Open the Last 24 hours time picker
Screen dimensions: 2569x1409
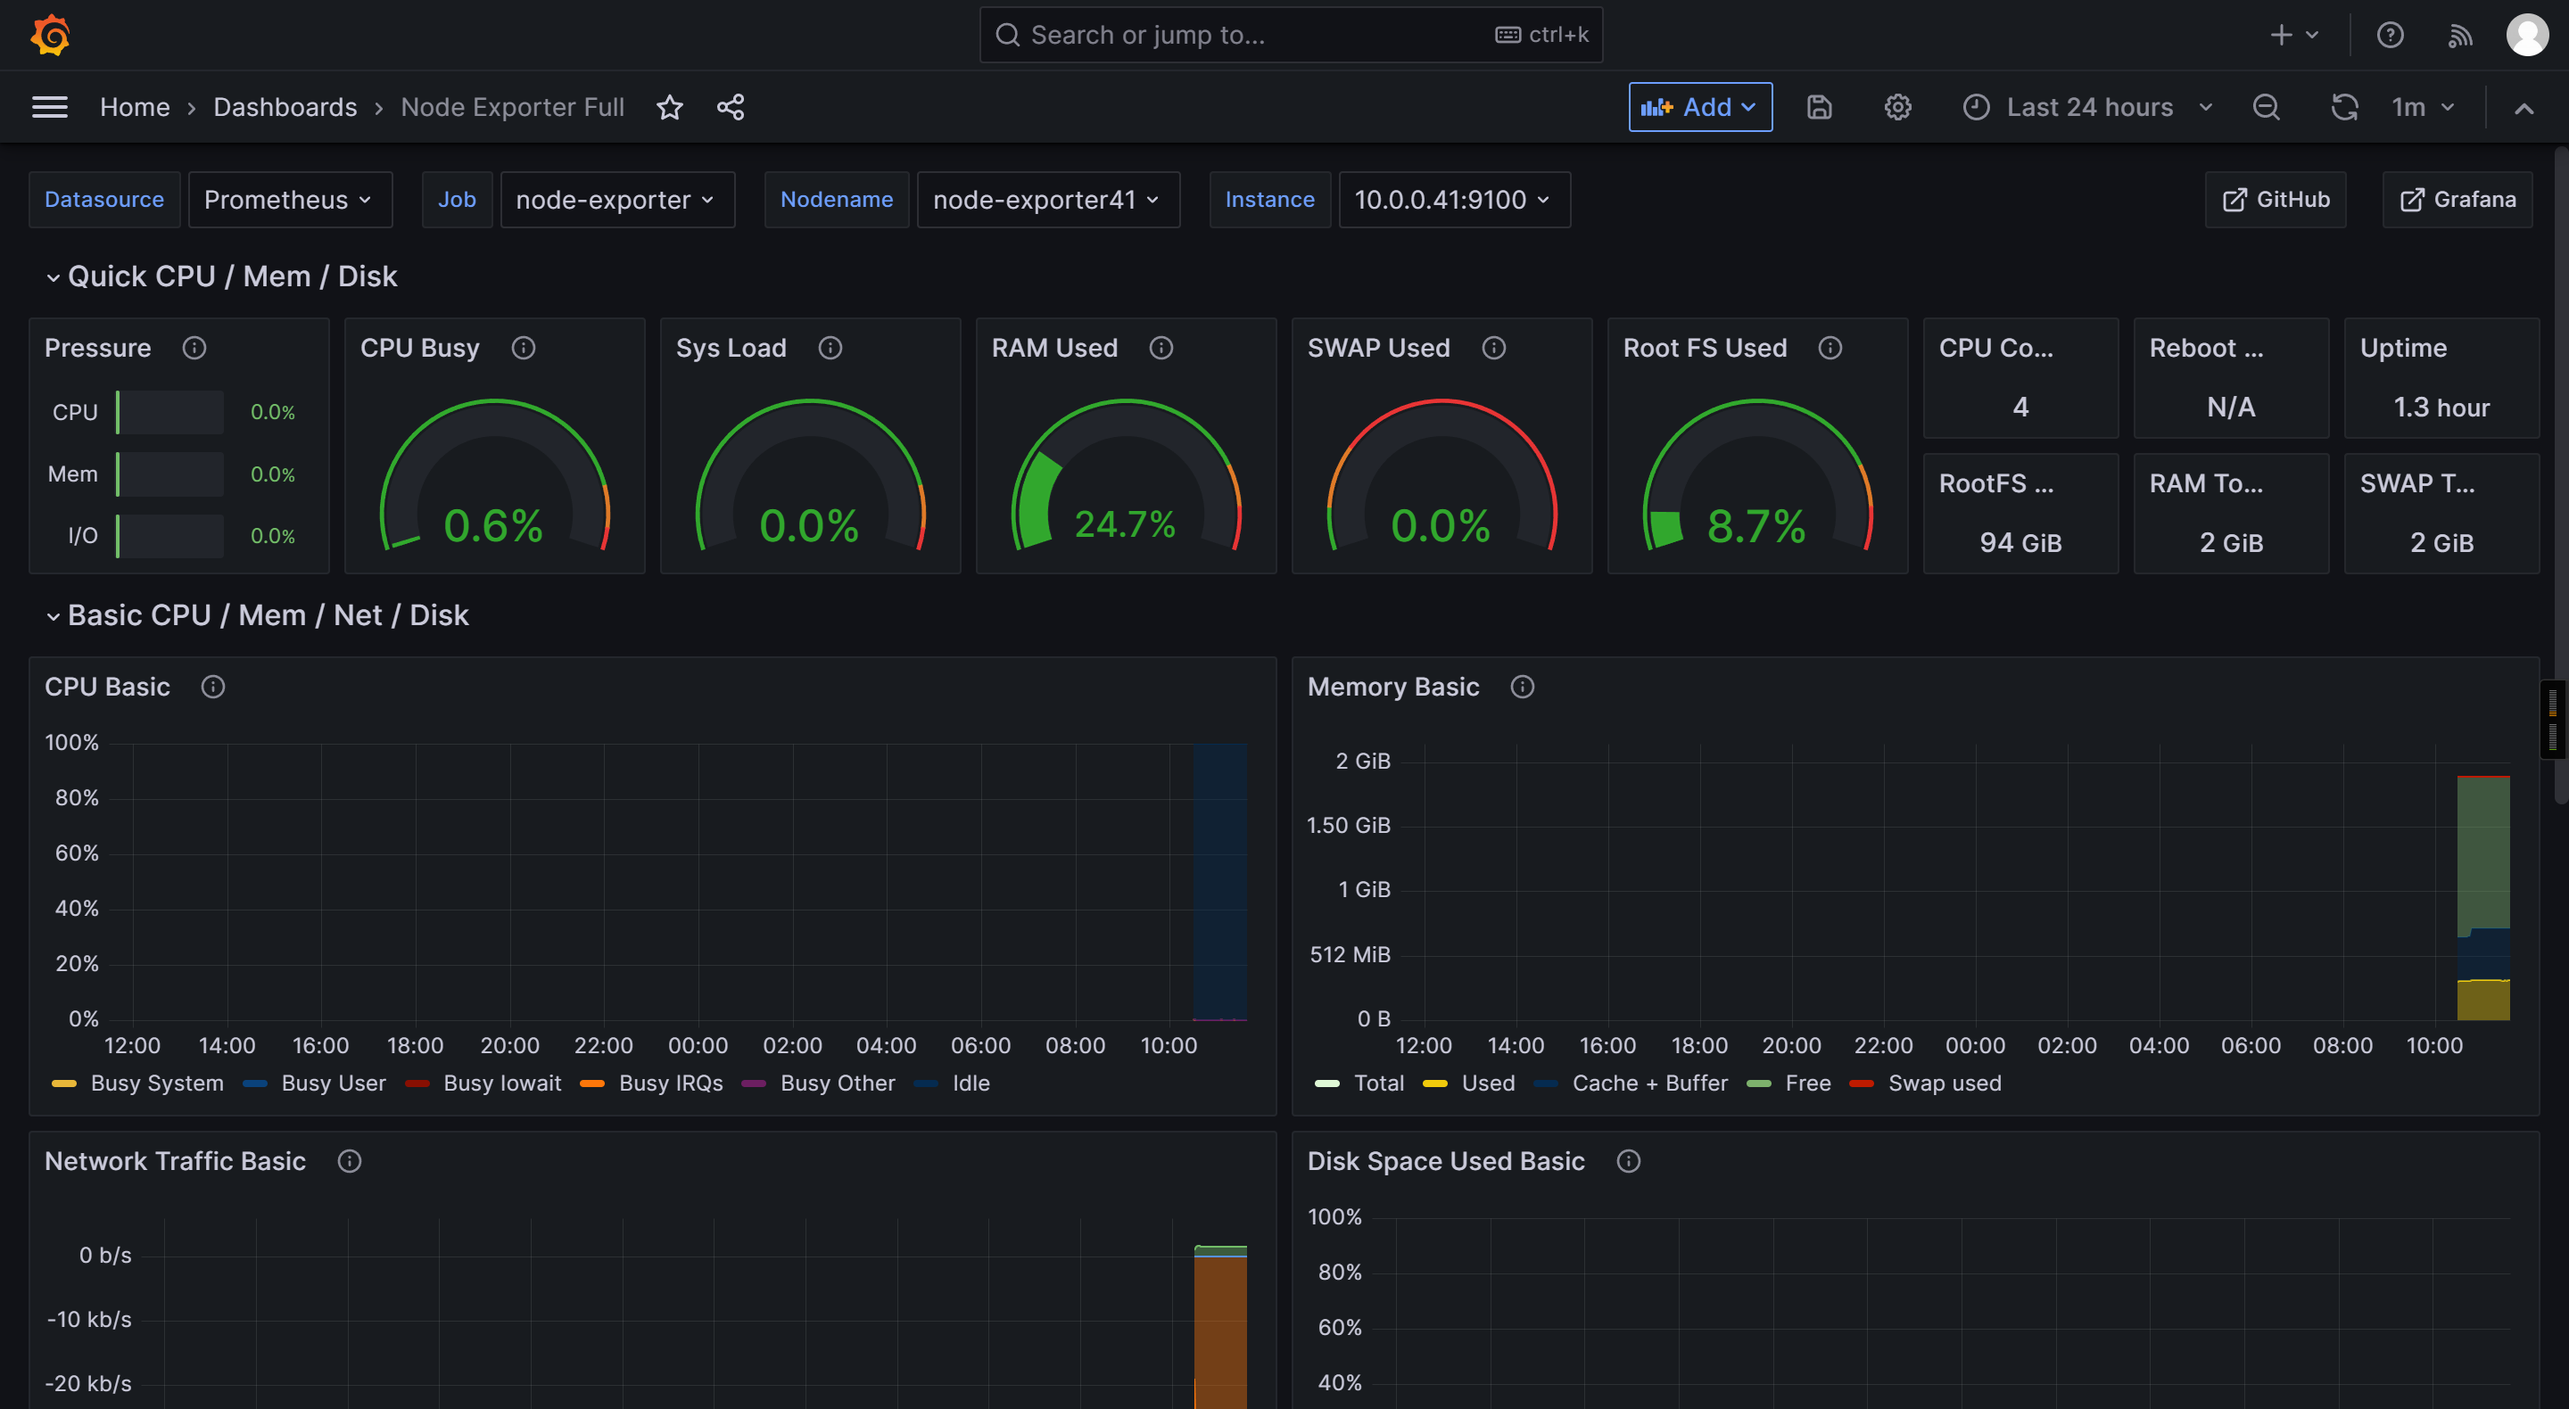(x=2088, y=107)
